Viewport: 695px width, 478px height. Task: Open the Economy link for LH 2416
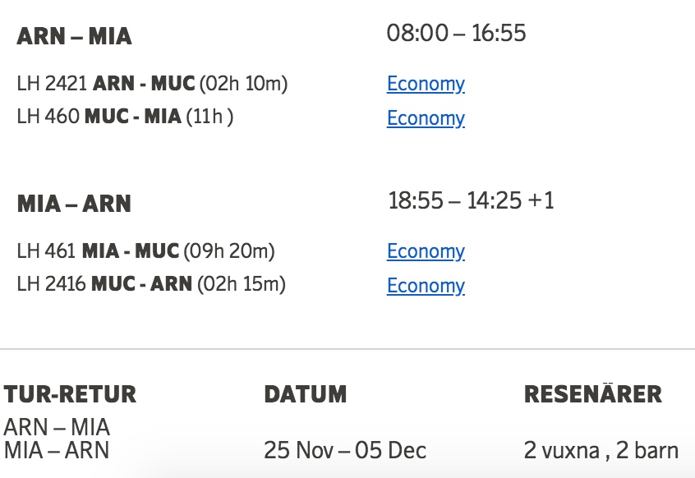pyautogui.click(x=426, y=286)
